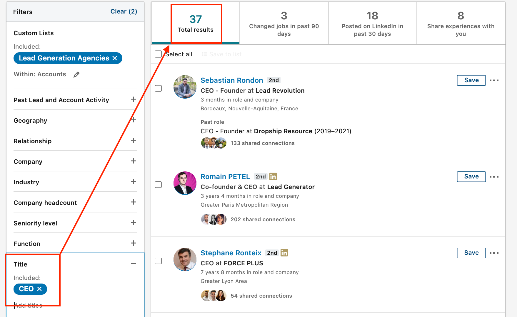Expand the Company headcount filter
517x317 pixels.
tap(134, 202)
